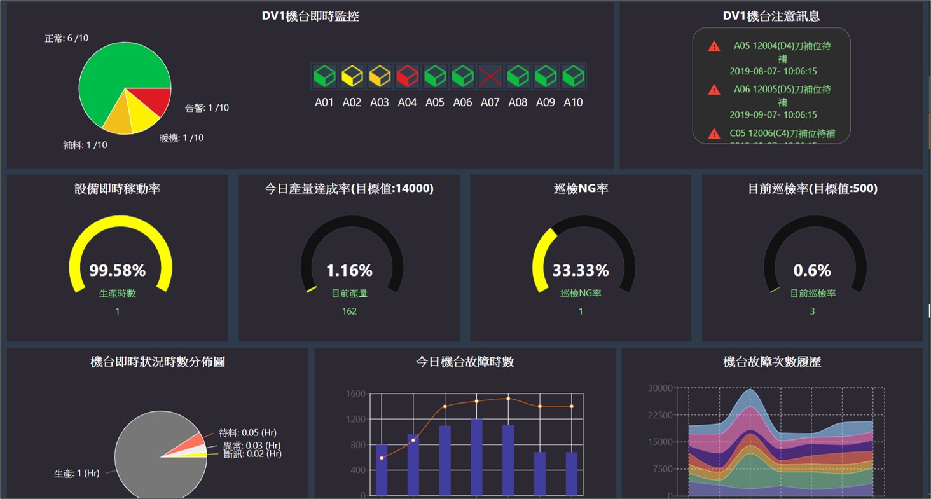Select the C05 12006(C4) alert message
This screenshot has height=499, width=931.
(782, 133)
